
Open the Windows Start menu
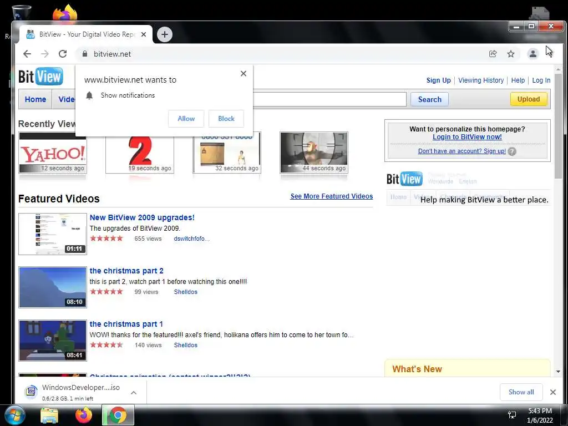pyautogui.click(x=14, y=415)
